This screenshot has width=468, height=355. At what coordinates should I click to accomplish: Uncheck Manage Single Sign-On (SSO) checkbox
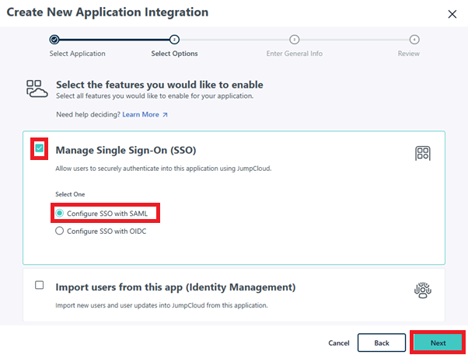(x=40, y=148)
